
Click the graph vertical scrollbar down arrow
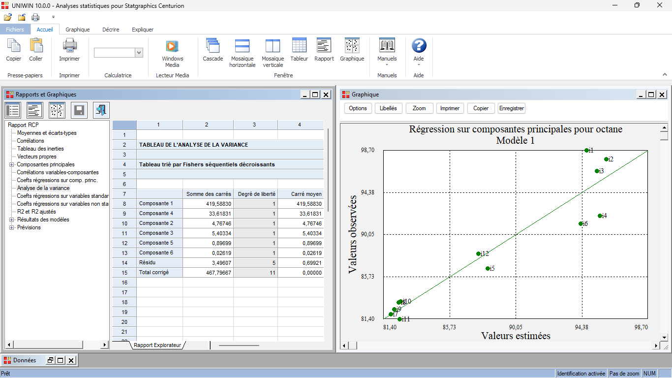coord(664,338)
